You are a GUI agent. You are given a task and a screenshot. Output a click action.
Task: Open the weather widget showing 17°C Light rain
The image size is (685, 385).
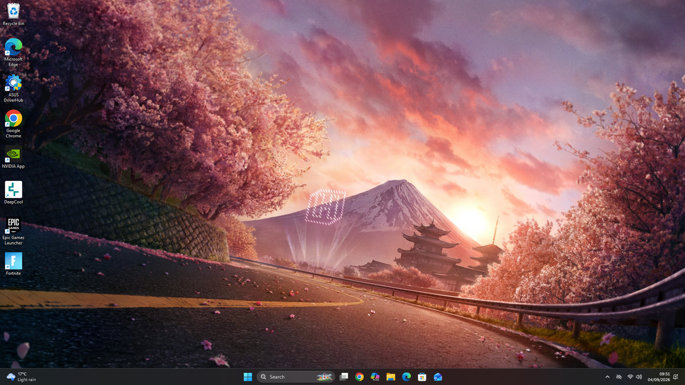tap(21, 376)
